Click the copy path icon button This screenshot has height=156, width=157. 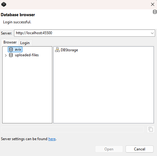[150, 129]
